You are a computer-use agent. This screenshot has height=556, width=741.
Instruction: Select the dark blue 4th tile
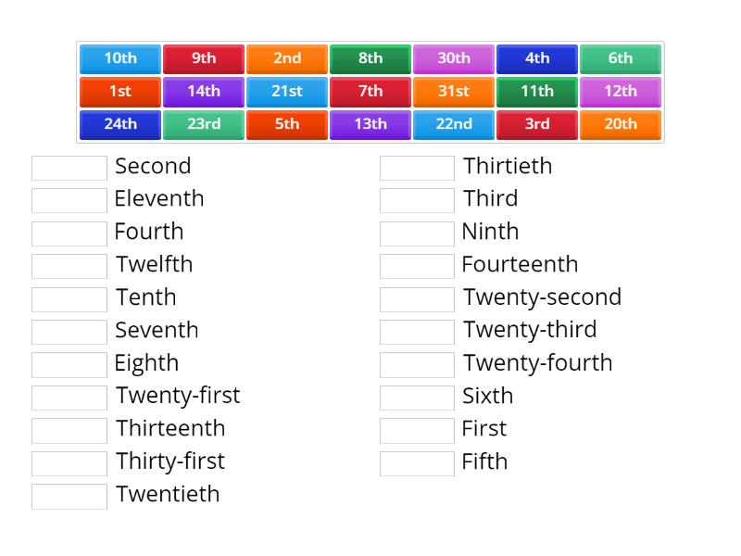537,58
